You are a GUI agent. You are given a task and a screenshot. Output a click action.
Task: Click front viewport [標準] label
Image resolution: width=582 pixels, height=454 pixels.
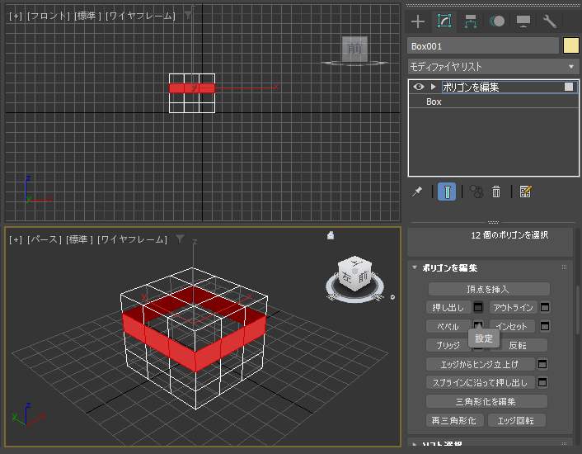87,16
